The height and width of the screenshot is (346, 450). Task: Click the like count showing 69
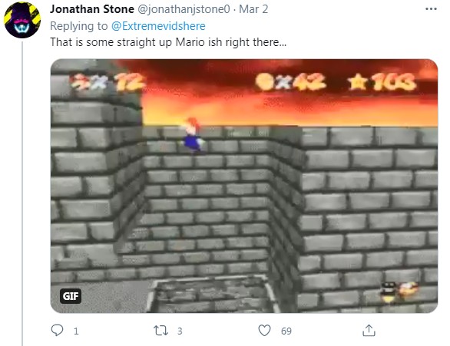[x=286, y=331]
